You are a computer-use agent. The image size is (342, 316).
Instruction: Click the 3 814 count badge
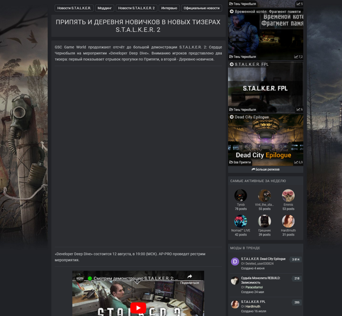point(296,260)
